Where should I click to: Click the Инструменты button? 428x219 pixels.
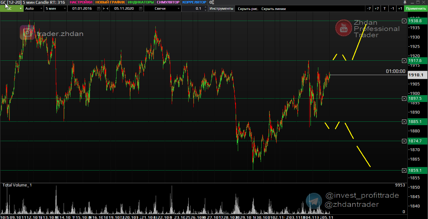pos(221,8)
